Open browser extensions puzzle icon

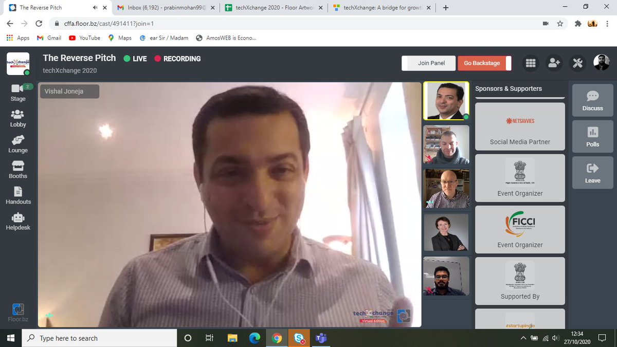[577, 24]
